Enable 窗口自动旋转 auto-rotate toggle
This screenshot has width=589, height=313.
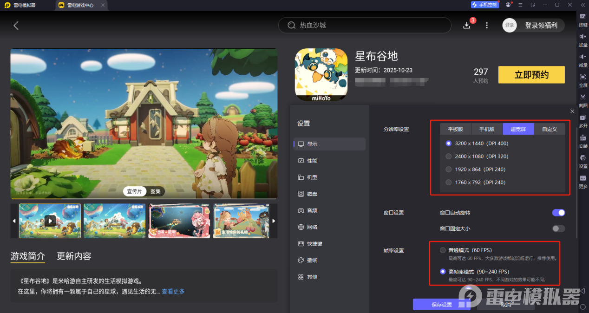pos(558,212)
